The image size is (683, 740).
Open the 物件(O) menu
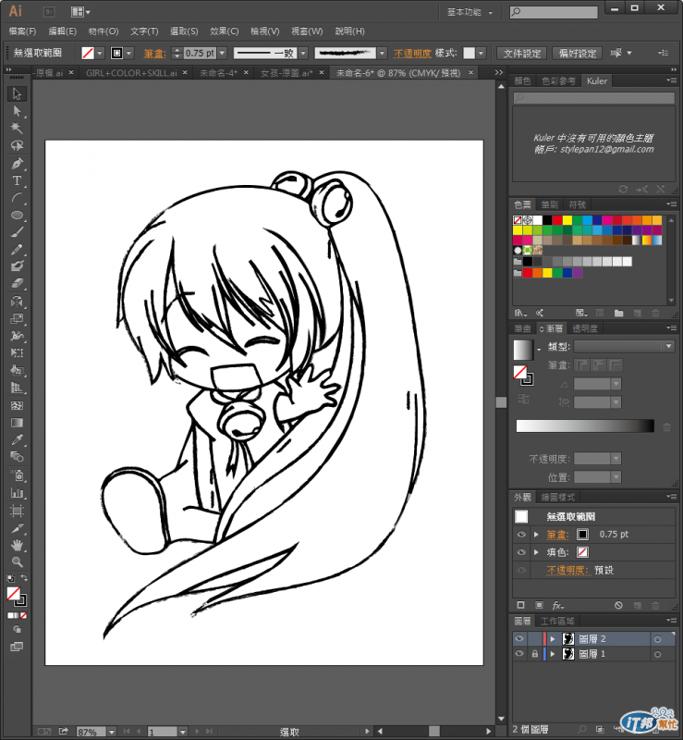[x=104, y=31]
